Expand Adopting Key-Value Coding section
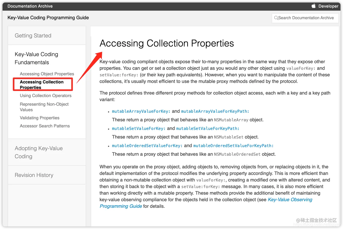Screen dimensions: 343x229 point(39,152)
